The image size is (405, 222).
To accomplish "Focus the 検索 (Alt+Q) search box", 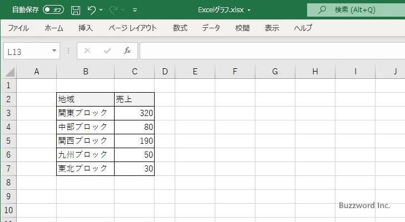I will coord(356,10).
